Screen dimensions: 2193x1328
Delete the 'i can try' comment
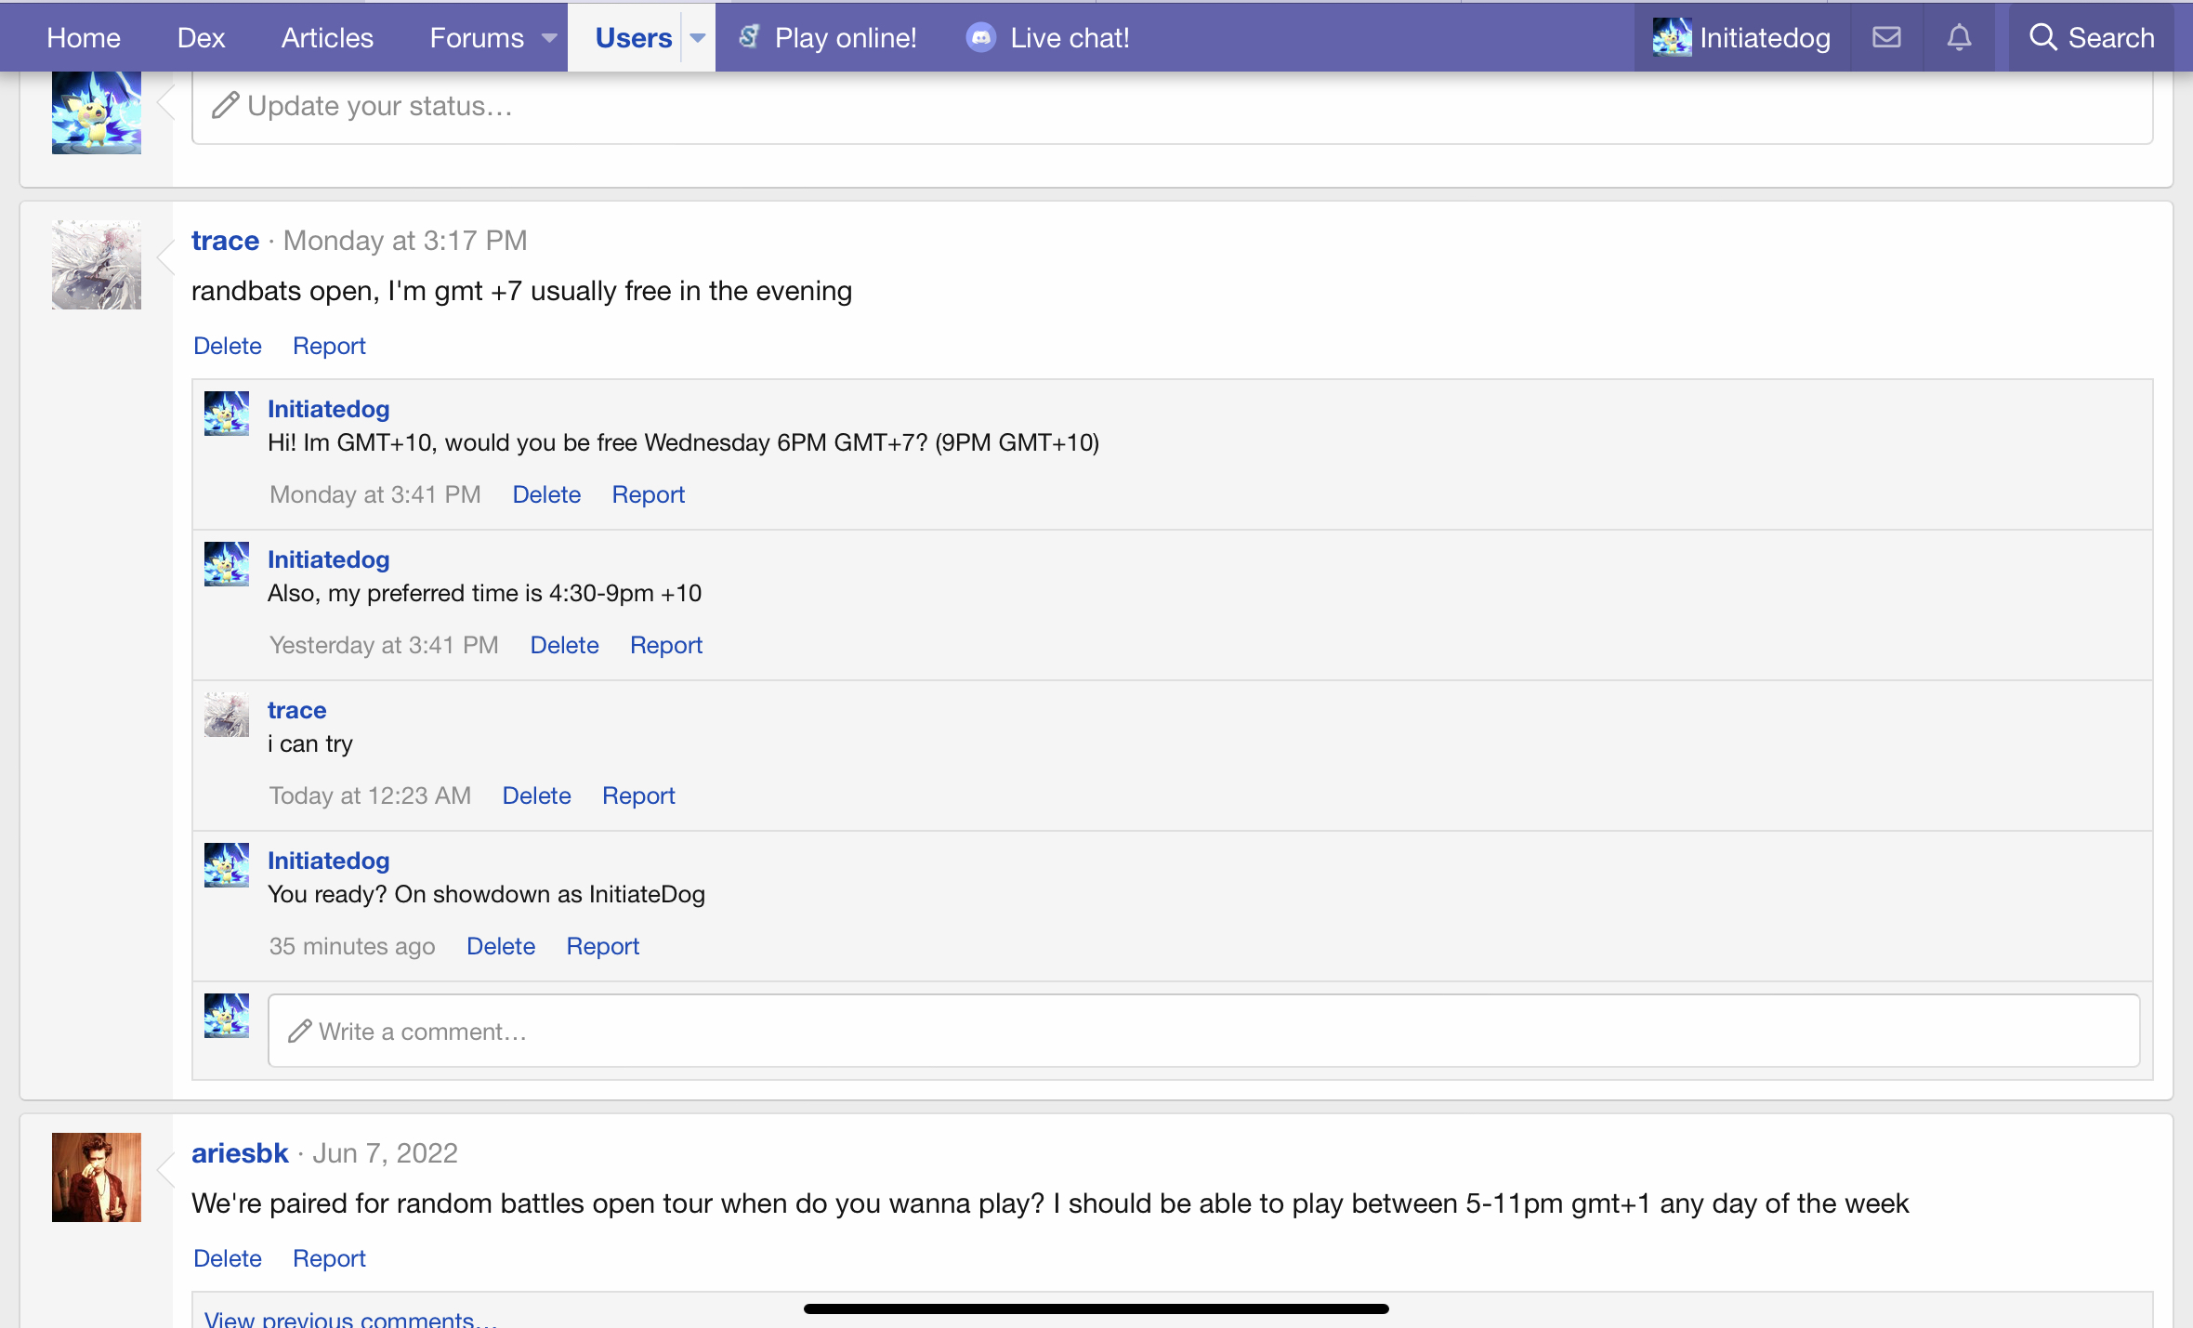(536, 795)
